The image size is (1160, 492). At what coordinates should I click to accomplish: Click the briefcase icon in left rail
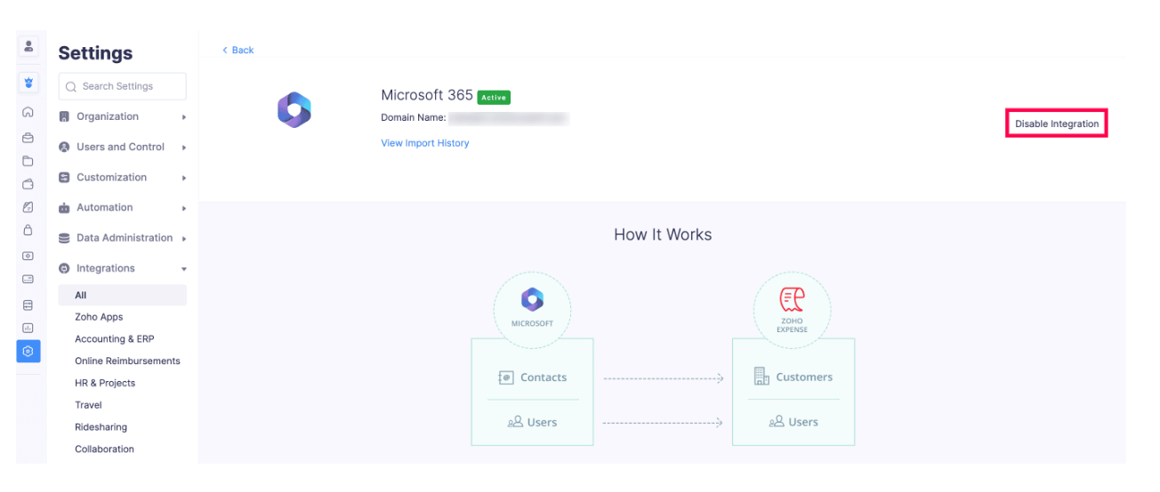(28, 138)
